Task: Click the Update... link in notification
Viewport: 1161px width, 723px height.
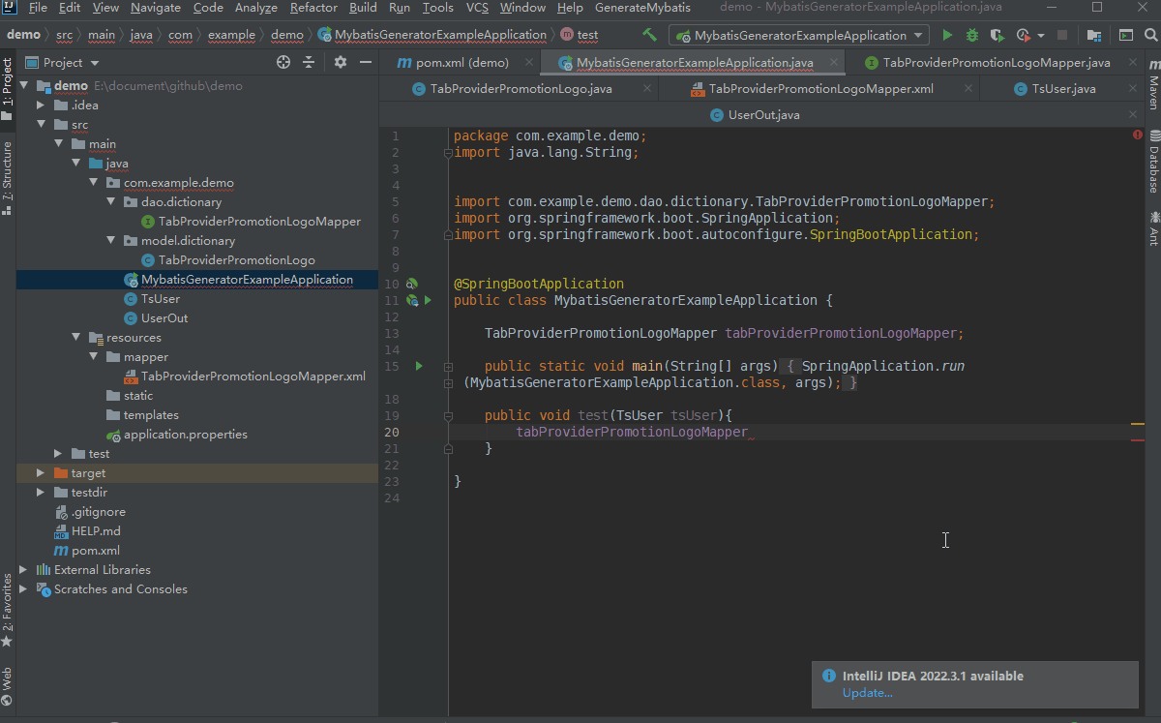Action: tap(868, 692)
